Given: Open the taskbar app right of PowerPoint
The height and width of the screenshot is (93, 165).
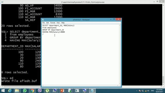Looking at the screenshot, I should click(70, 91).
